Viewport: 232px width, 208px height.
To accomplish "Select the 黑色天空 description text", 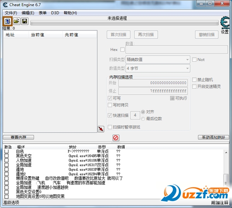I will tap(24, 156).
